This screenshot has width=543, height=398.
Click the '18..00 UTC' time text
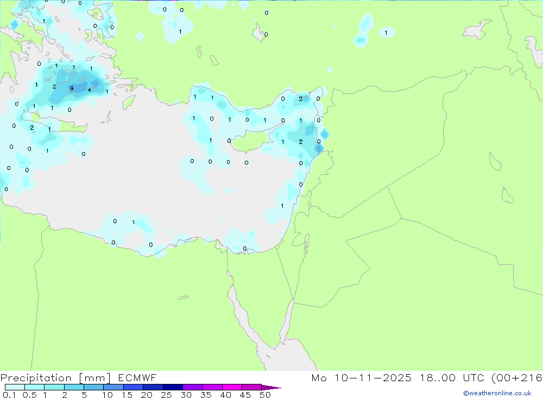[x=452, y=378]
